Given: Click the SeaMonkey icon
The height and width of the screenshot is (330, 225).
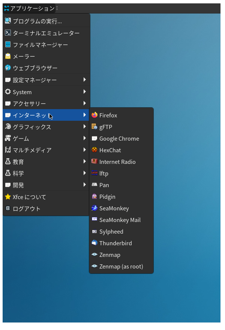Looking at the screenshot, I should (94, 208).
